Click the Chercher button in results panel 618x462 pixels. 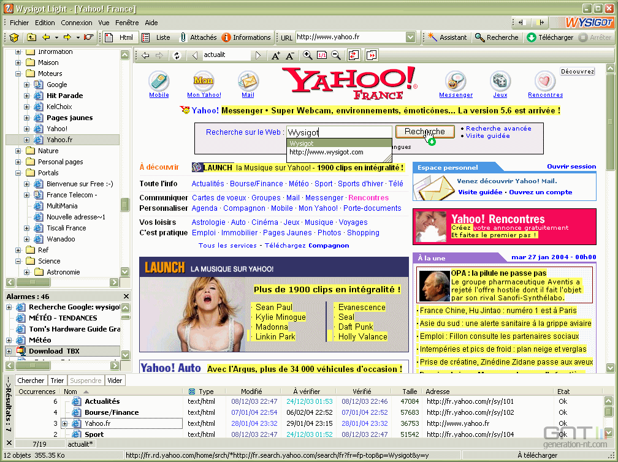(x=31, y=381)
